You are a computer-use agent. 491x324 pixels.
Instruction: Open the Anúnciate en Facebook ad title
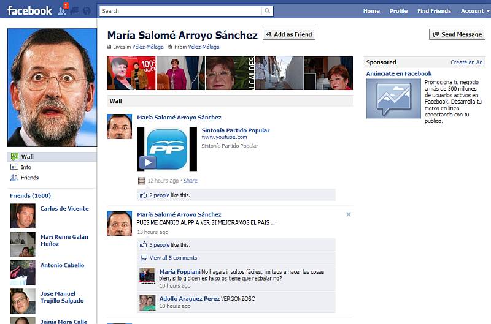tap(399, 73)
